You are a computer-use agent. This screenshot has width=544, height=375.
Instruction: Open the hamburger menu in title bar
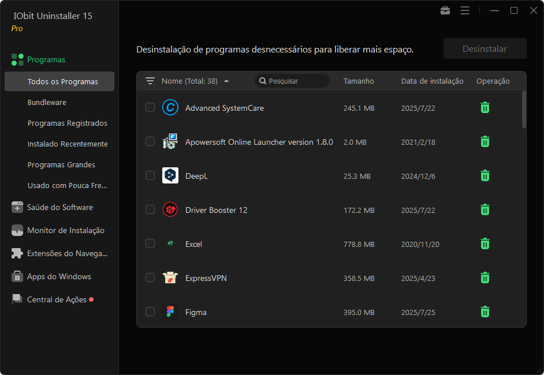(465, 10)
